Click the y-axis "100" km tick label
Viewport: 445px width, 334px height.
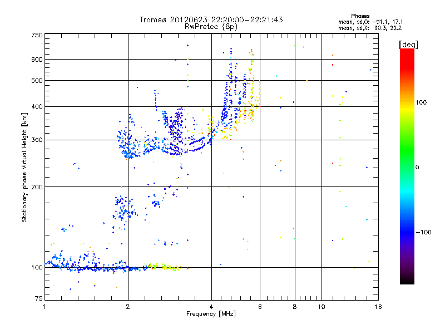37,268
